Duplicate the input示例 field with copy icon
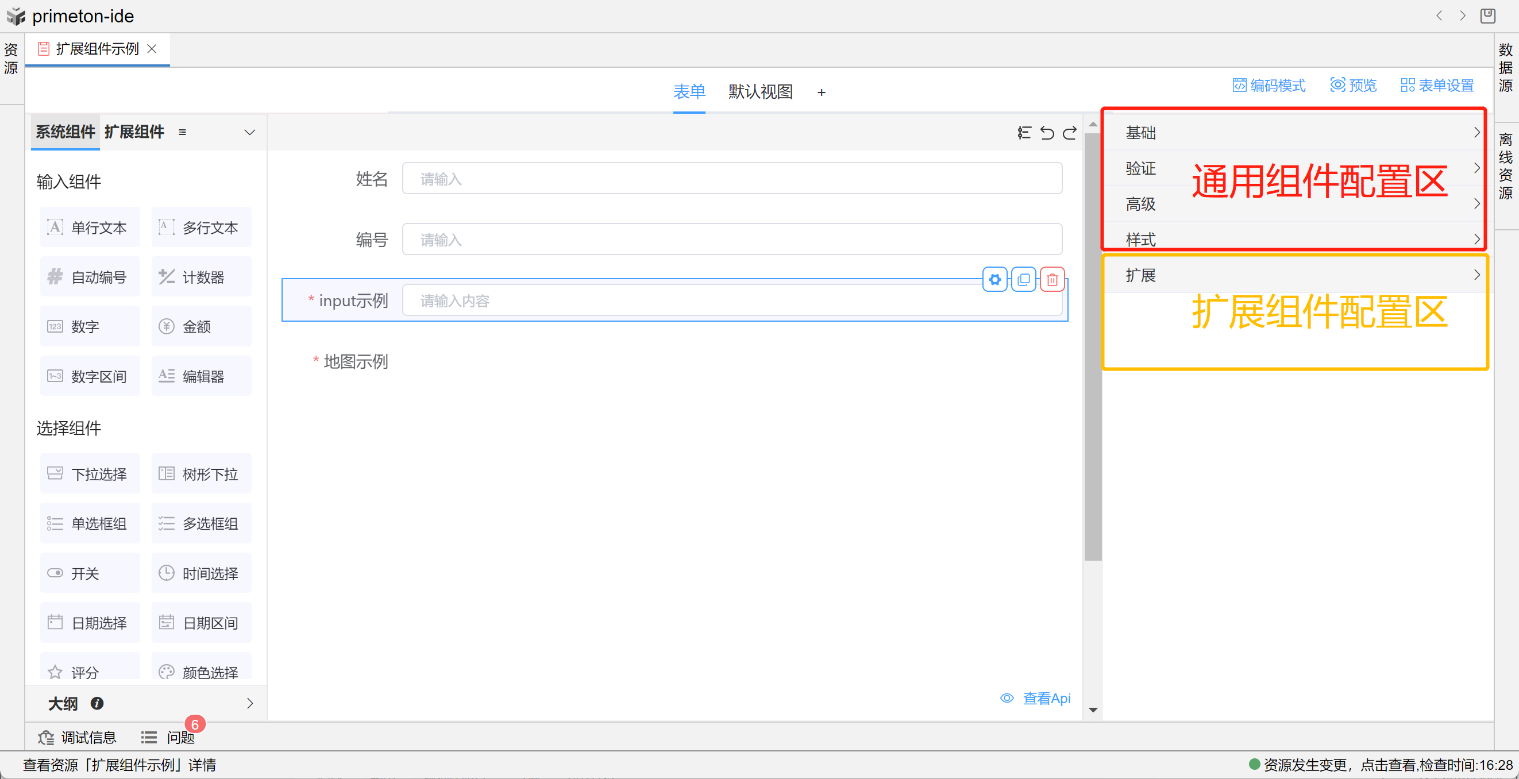 click(x=1023, y=280)
